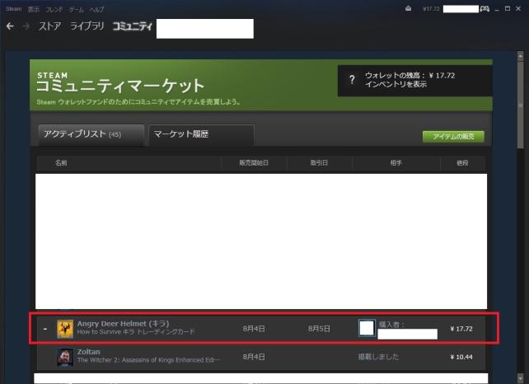Open the 表示 menu
Screen dimensions: 529x384
coord(34,9)
